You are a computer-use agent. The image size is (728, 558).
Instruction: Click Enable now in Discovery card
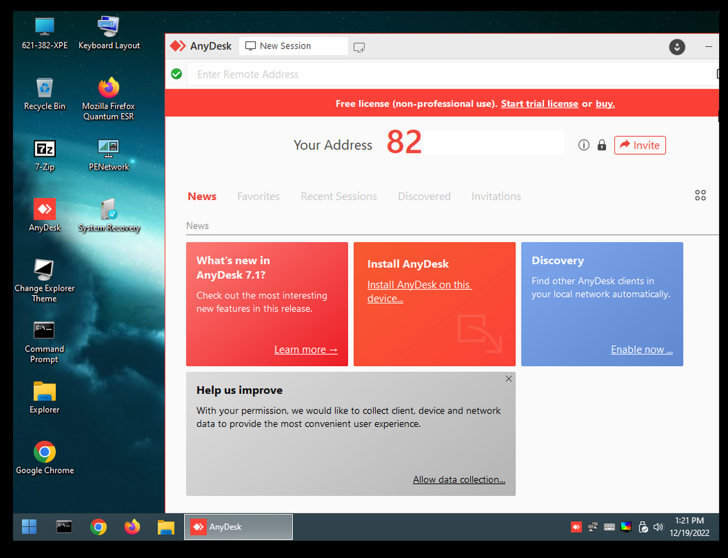click(x=642, y=349)
